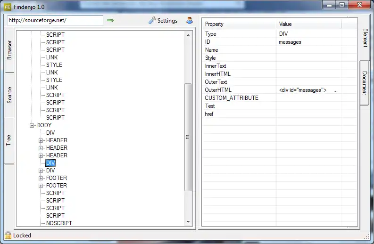The height and width of the screenshot is (244, 374).
Task: Click the ellipsis in OuterHTML row
Action: pyautogui.click(x=336, y=91)
